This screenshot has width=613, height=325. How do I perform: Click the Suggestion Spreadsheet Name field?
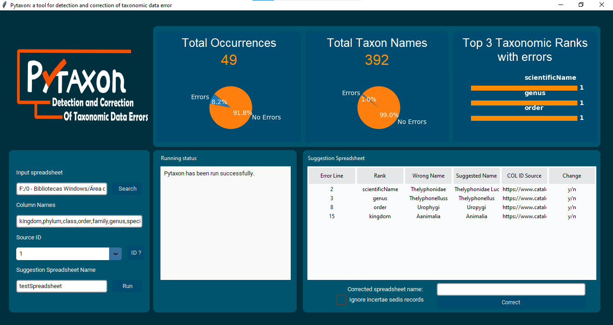pyautogui.click(x=62, y=286)
